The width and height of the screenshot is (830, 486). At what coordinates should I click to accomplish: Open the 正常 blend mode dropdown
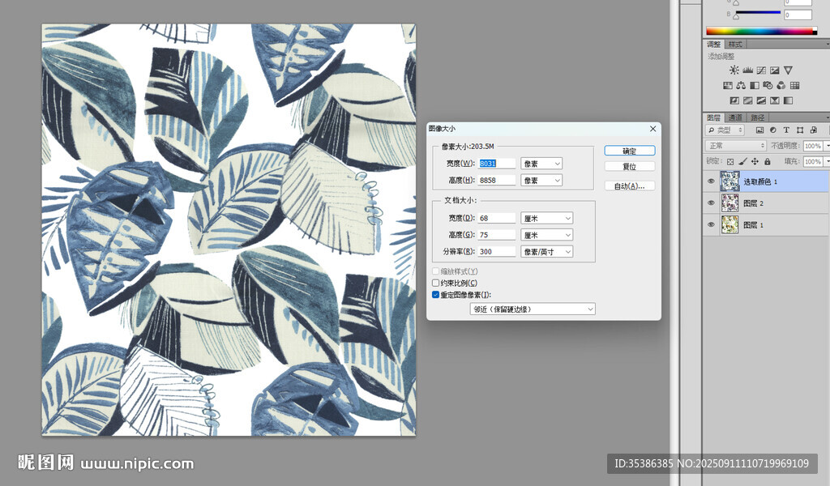(x=736, y=146)
